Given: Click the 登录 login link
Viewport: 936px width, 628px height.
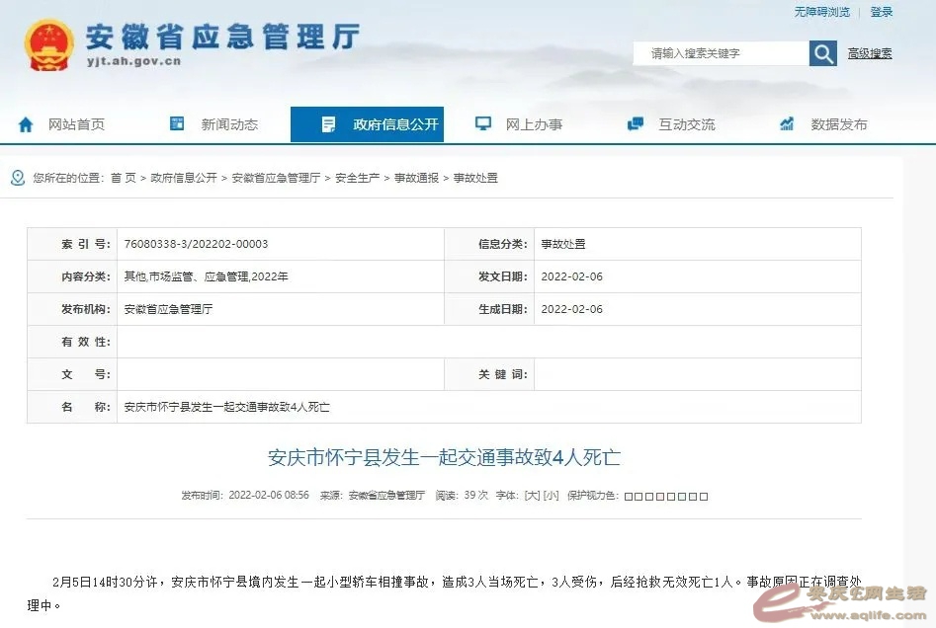Looking at the screenshot, I should click(882, 12).
